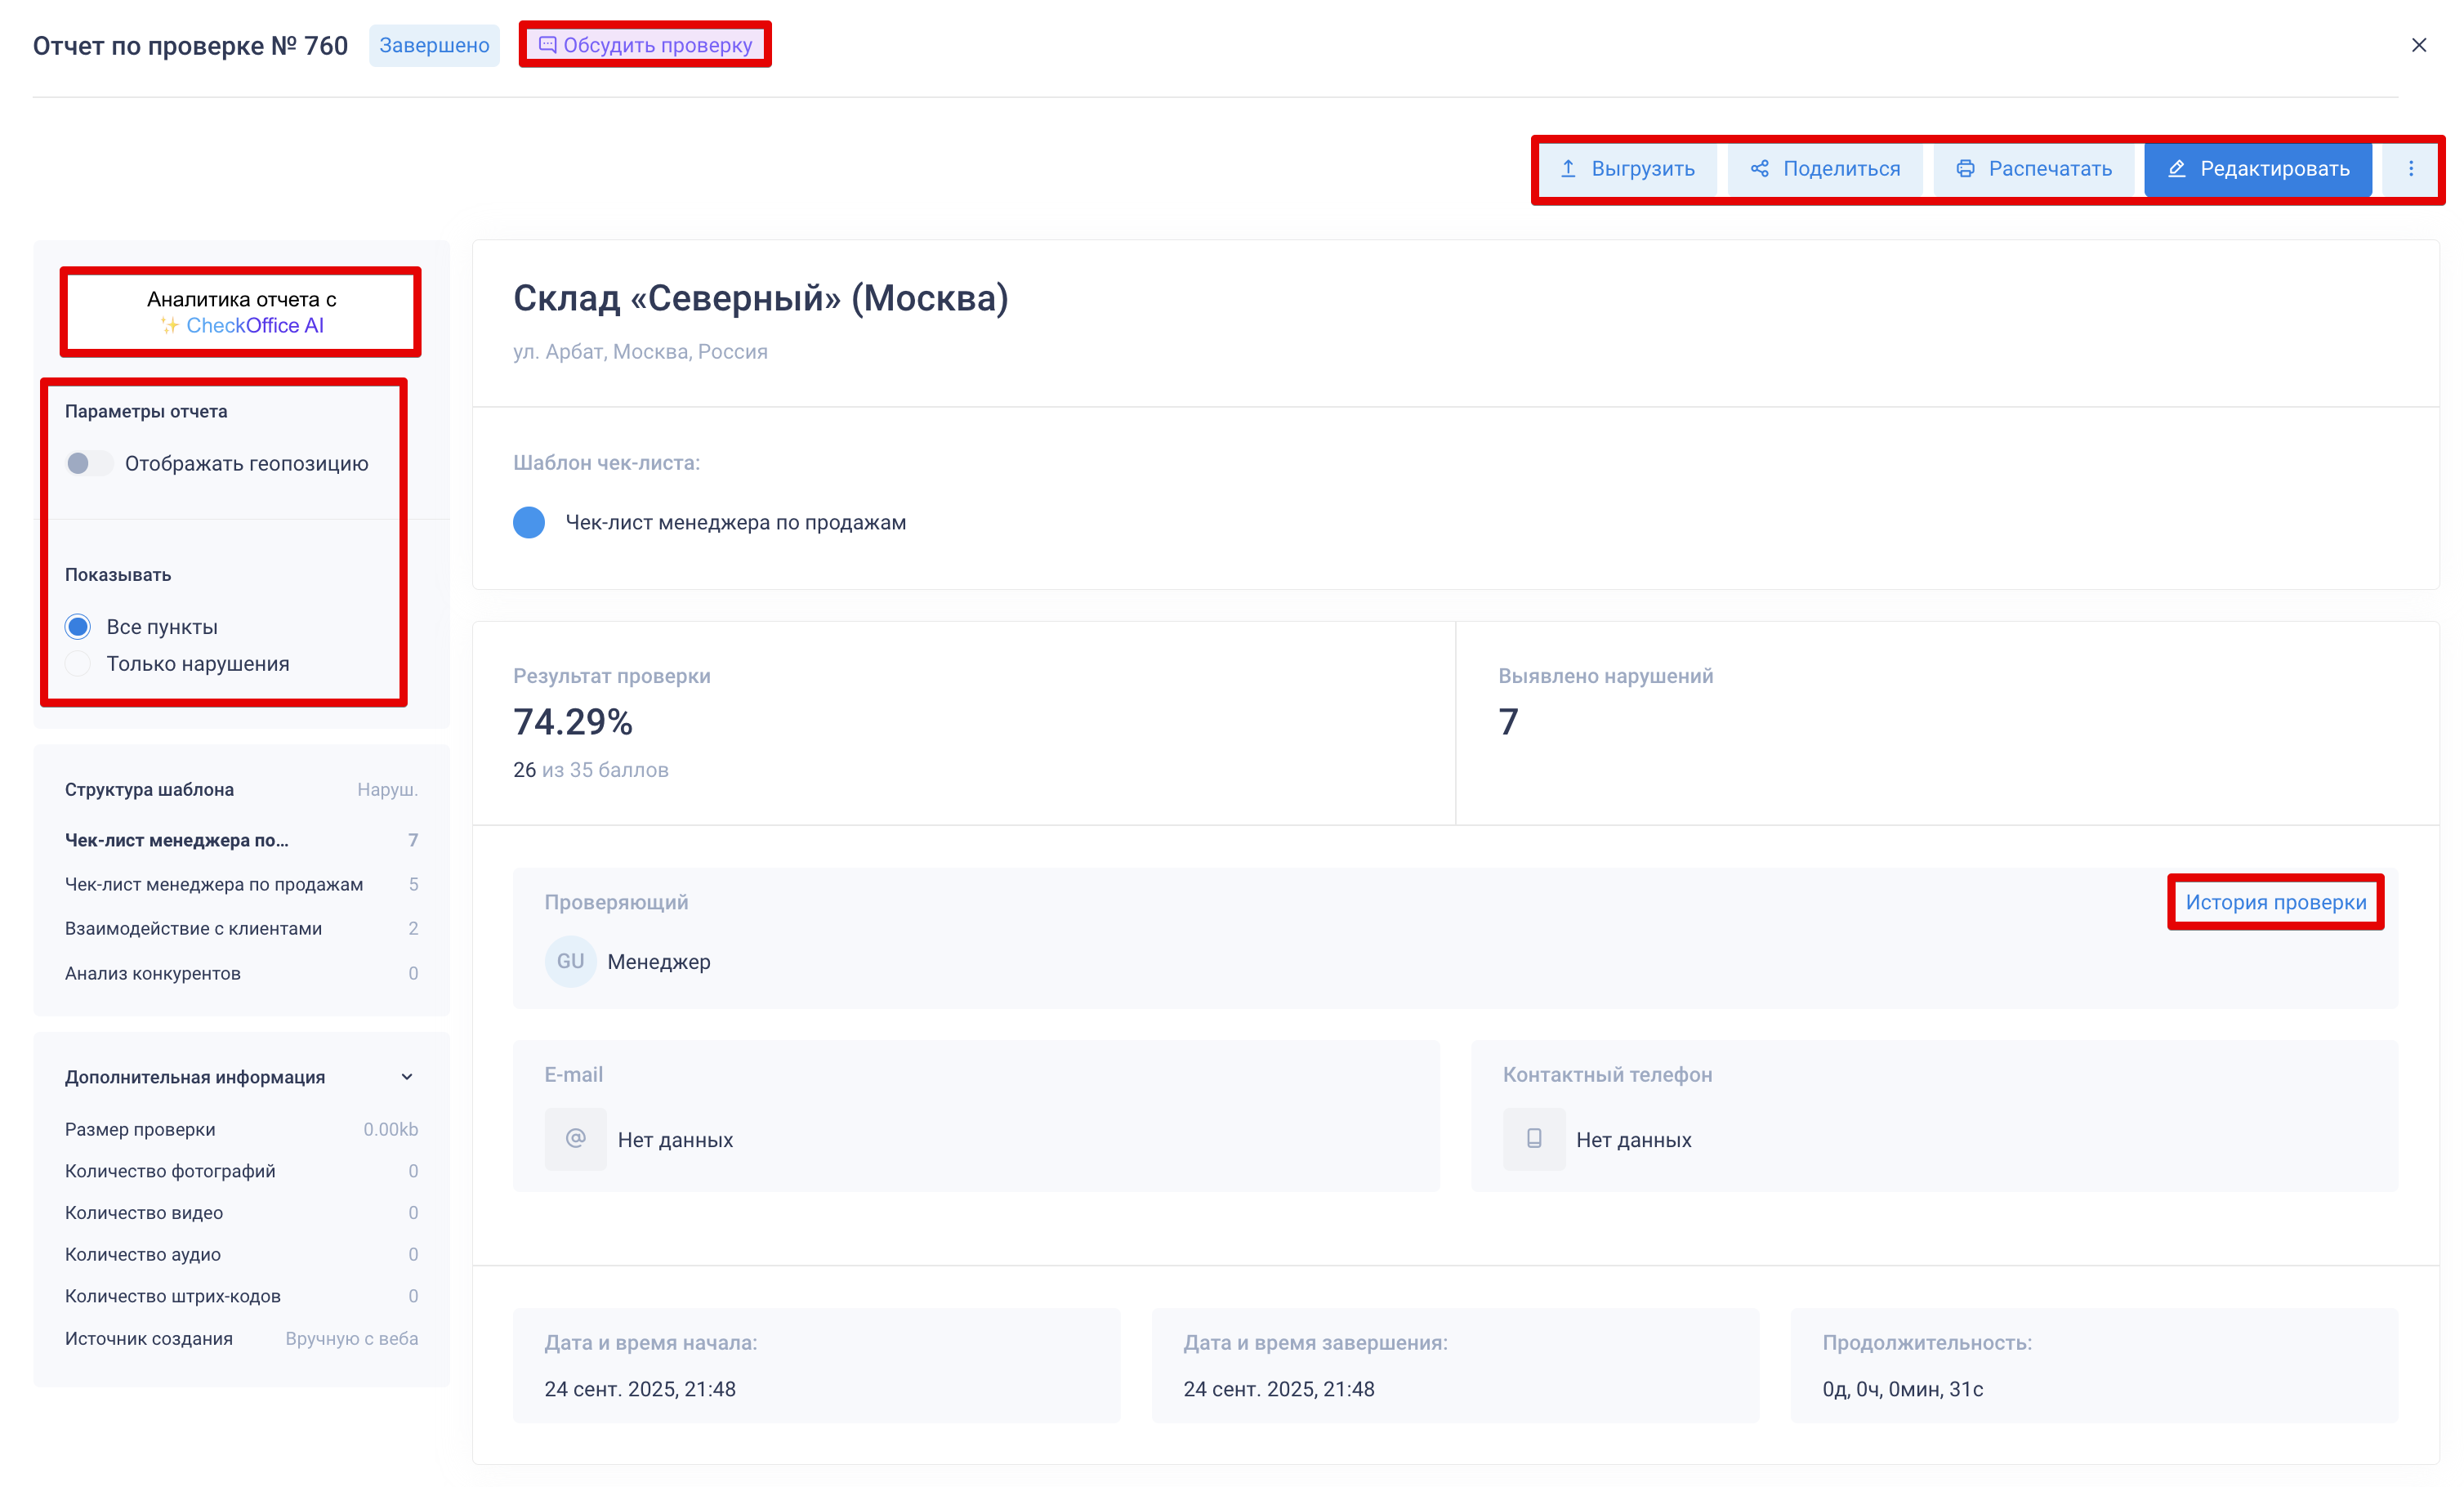The width and height of the screenshot is (2464, 1487).
Task: Click the chat icon in Обсудить проверку
Action: tap(547, 45)
